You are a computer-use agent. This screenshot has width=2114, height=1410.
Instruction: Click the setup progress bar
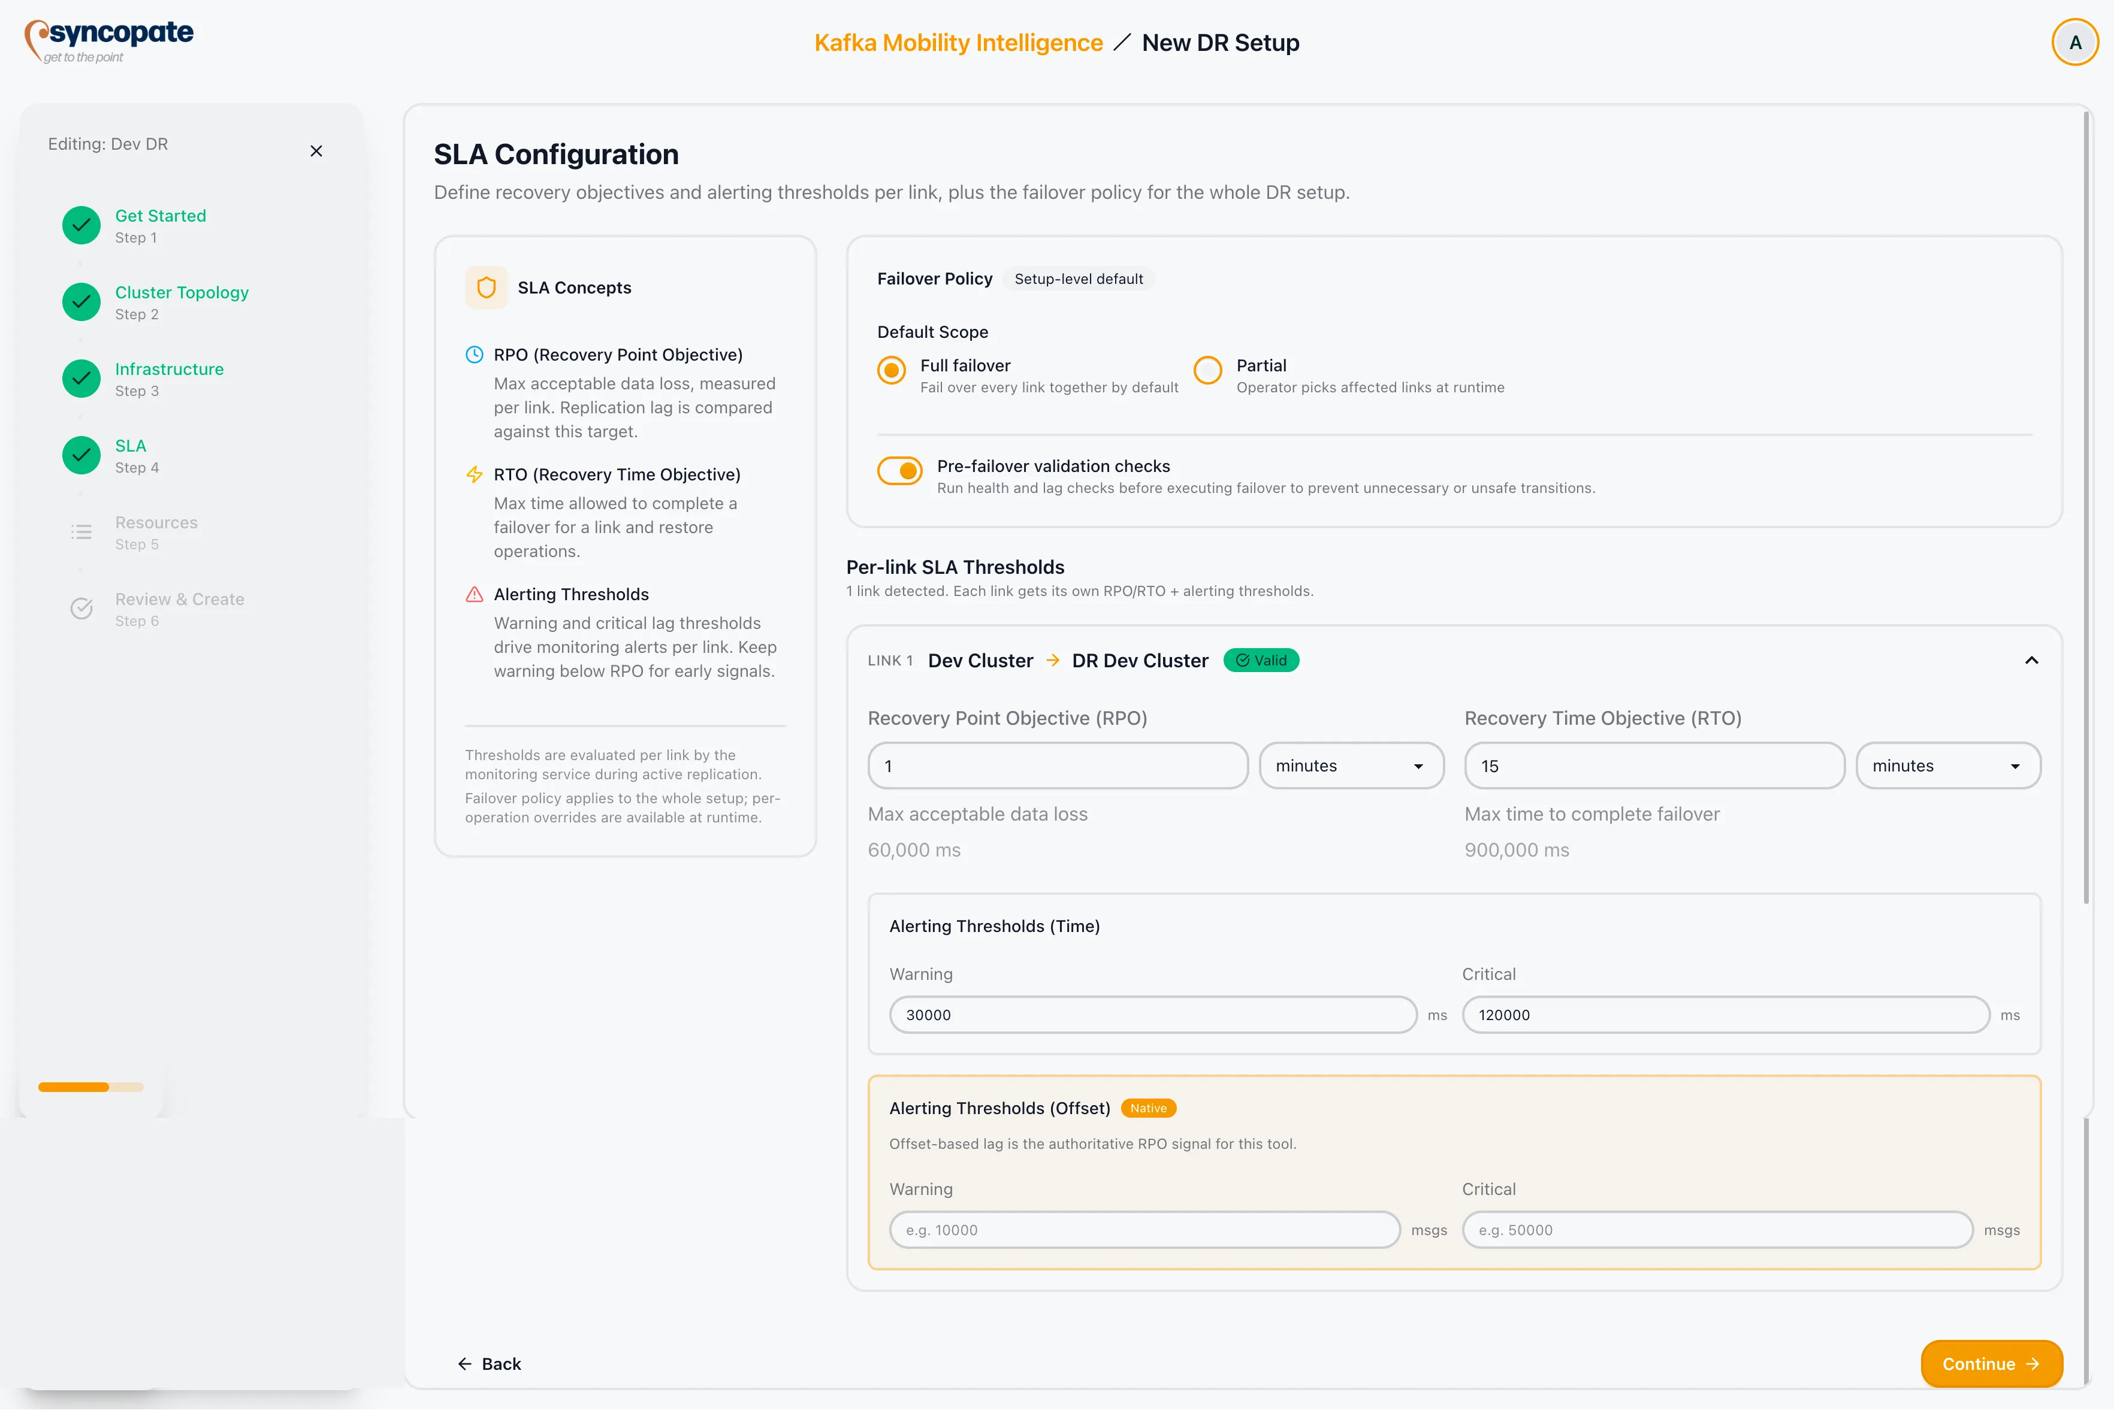90,1087
